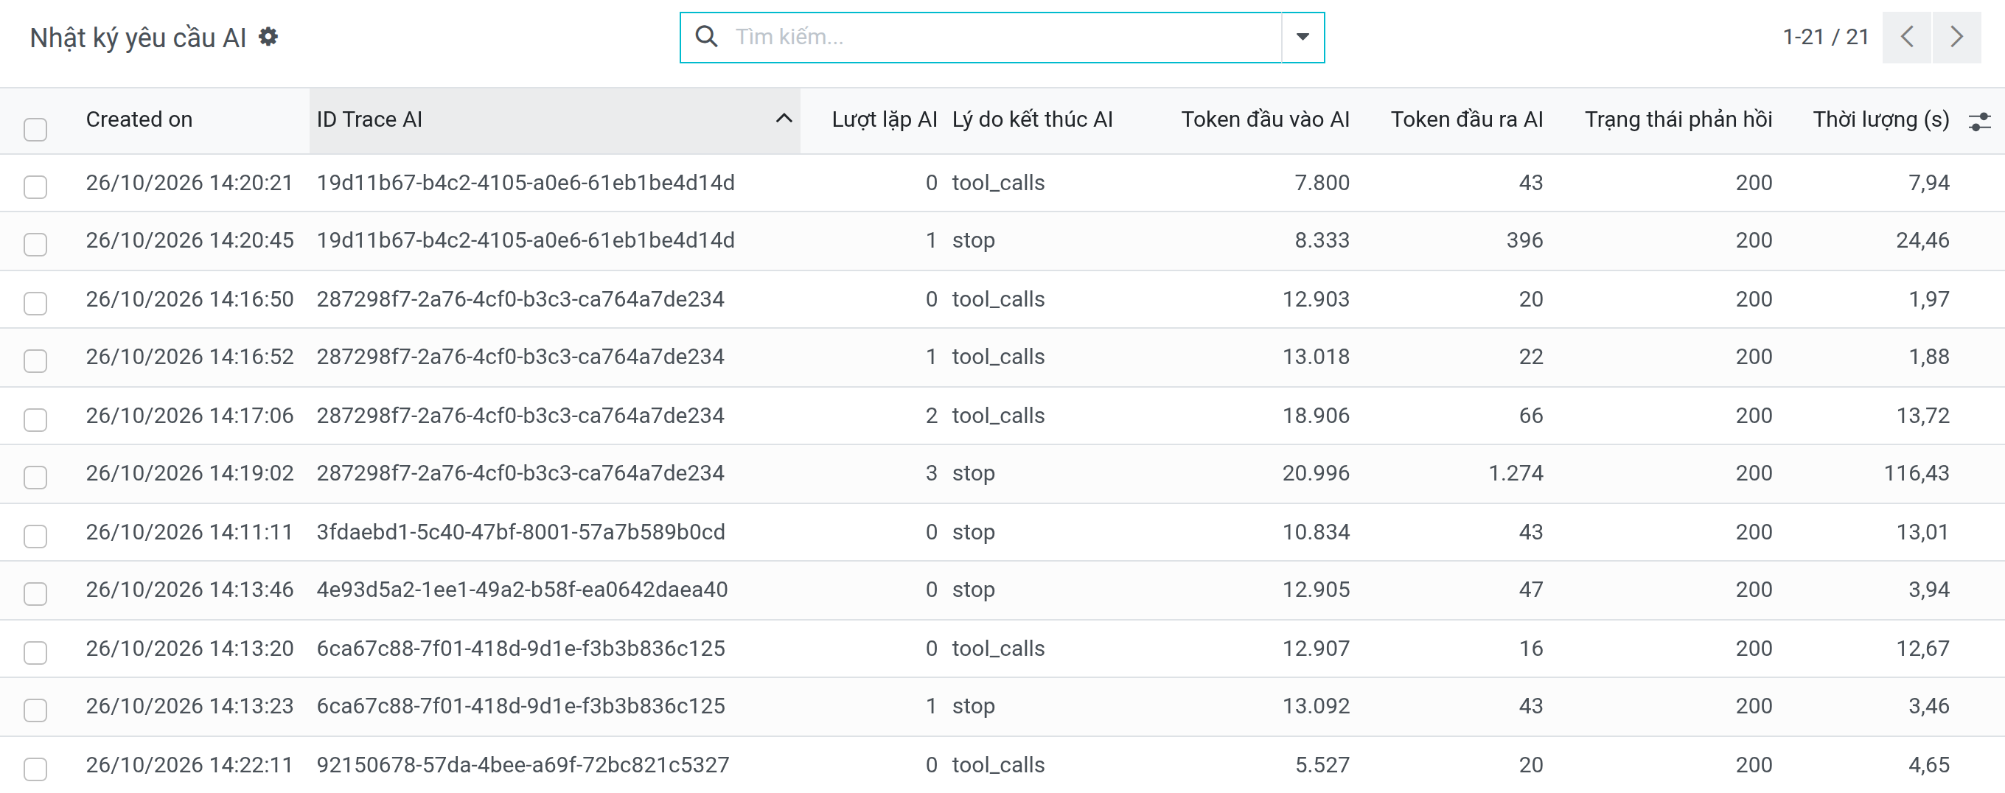This screenshot has width=2005, height=793.
Task: Select checkbox for row 14:16:50
Action: (x=35, y=303)
